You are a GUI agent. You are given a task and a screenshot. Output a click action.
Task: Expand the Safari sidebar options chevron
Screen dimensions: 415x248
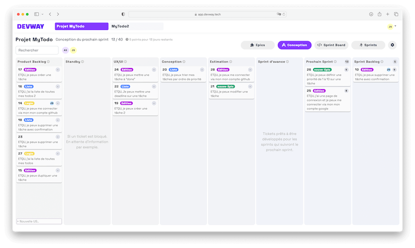42,14
